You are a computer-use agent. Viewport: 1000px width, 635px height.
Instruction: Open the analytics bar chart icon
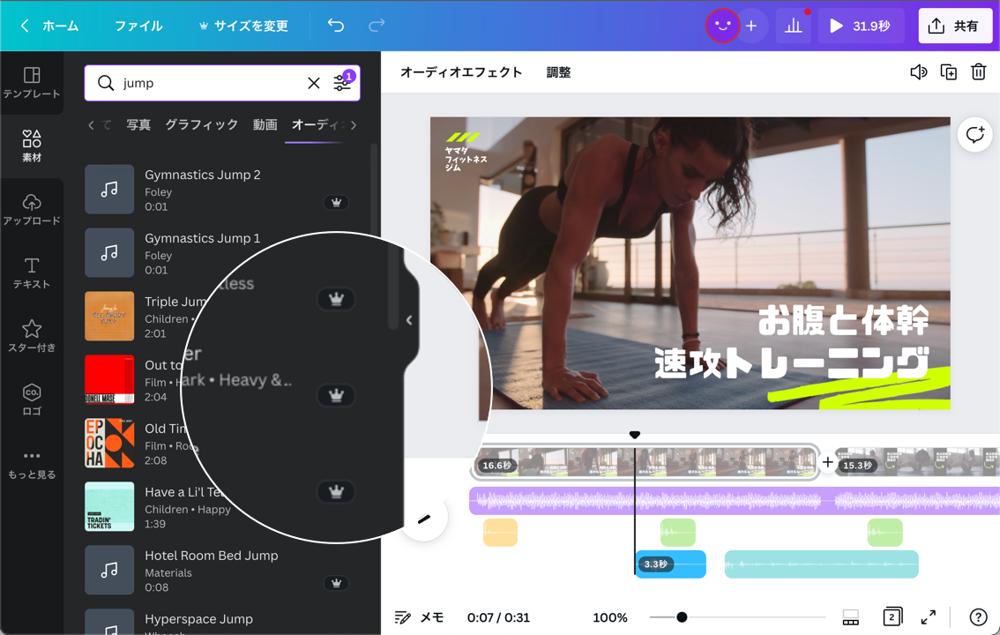pyautogui.click(x=794, y=26)
